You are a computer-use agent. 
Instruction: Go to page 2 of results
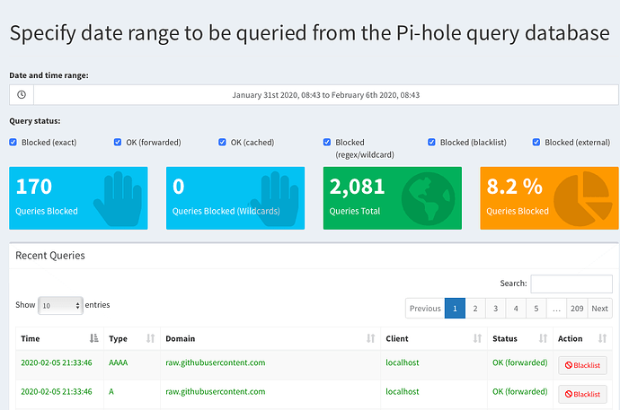tap(474, 309)
